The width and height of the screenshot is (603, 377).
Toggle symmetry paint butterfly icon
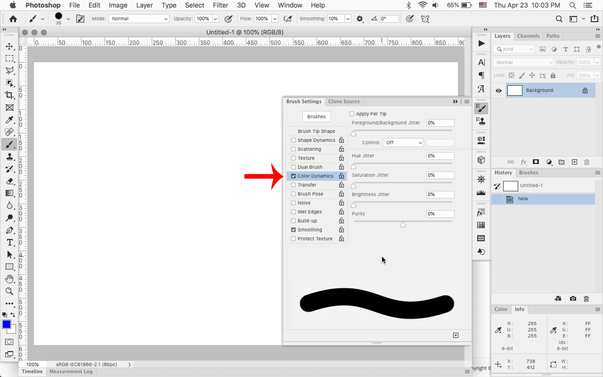[x=425, y=19]
